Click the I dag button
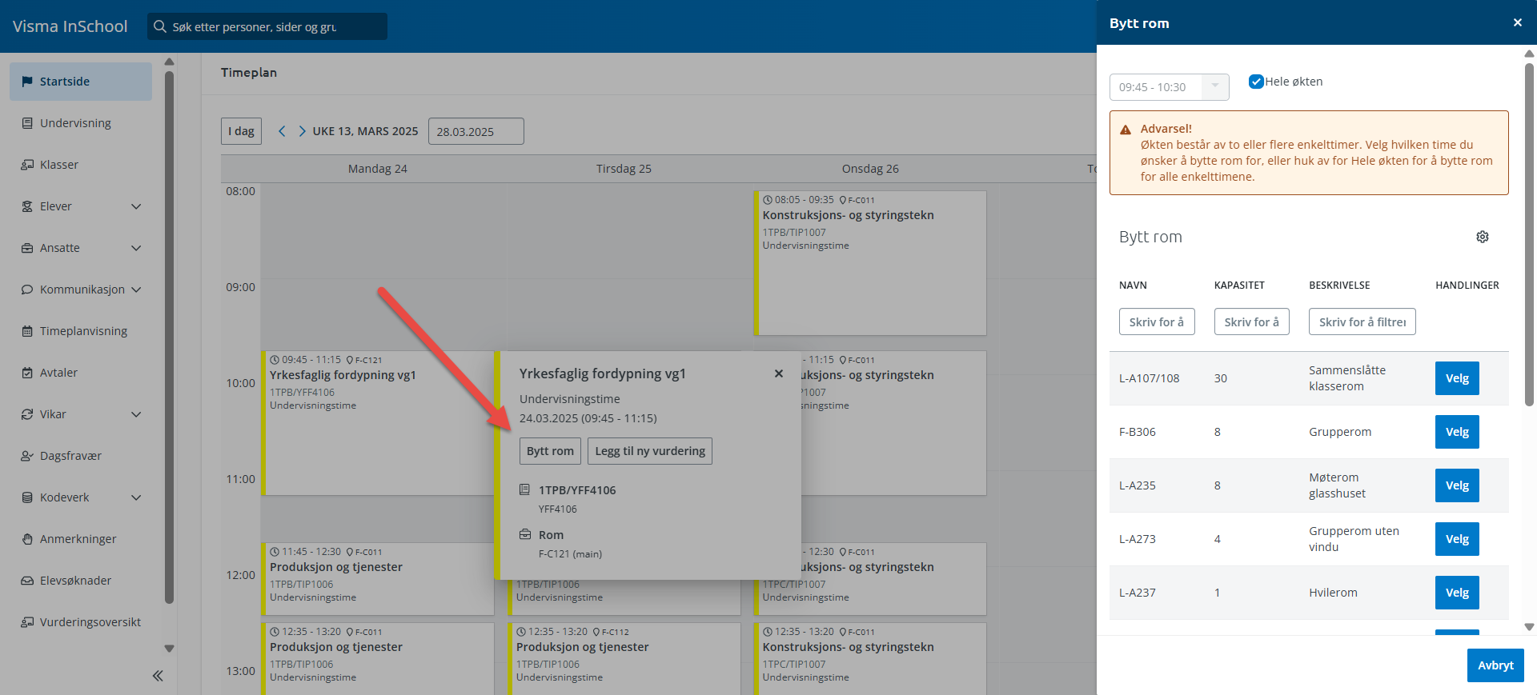This screenshot has height=695, width=1537. point(241,131)
